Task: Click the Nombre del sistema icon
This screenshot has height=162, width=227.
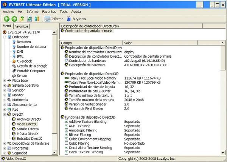Action: click(14, 47)
